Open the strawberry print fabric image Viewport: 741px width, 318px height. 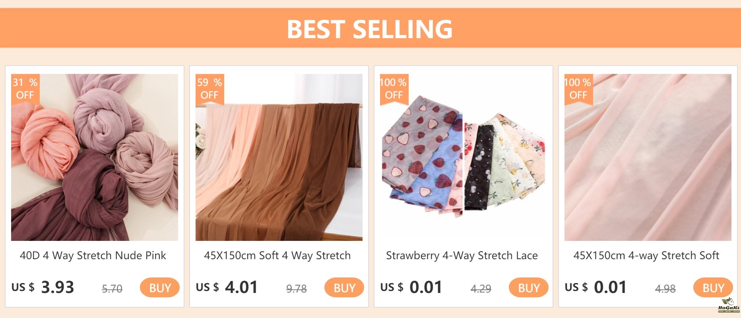464,157
